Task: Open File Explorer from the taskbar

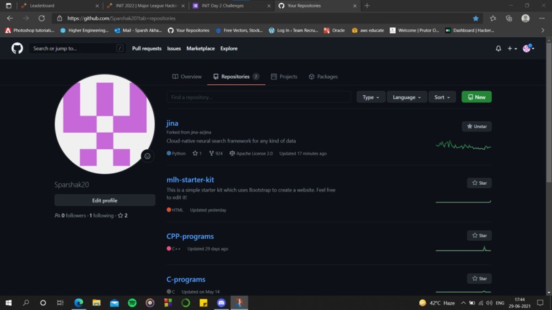Action: point(97,302)
